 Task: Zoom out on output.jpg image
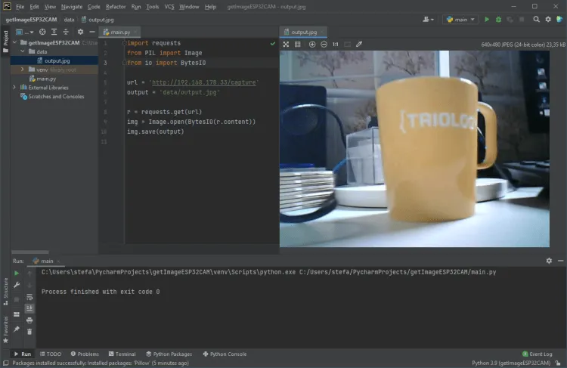pos(324,44)
